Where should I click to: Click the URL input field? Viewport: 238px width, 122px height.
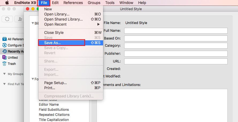coord(176,61)
